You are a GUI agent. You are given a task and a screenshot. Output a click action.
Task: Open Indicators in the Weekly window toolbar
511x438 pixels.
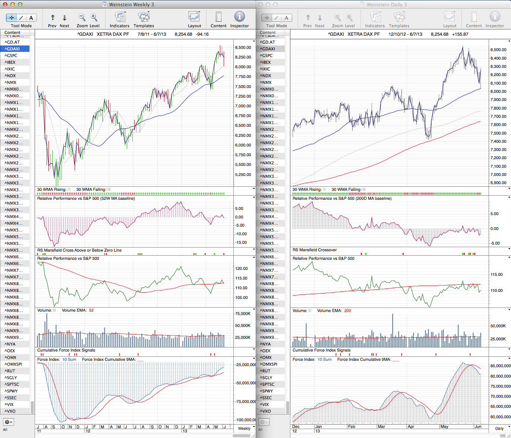tap(120, 17)
